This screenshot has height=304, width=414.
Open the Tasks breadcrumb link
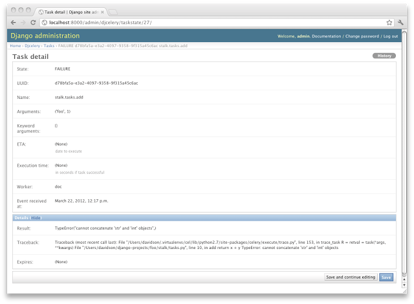49,46
